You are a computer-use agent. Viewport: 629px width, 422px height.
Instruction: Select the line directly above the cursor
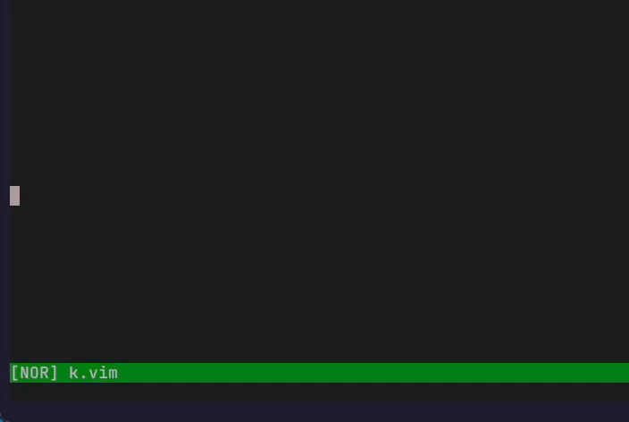coord(319,176)
